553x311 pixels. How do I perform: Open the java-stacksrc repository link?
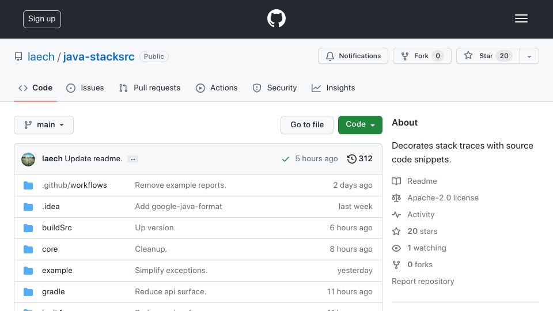coord(99,57)
